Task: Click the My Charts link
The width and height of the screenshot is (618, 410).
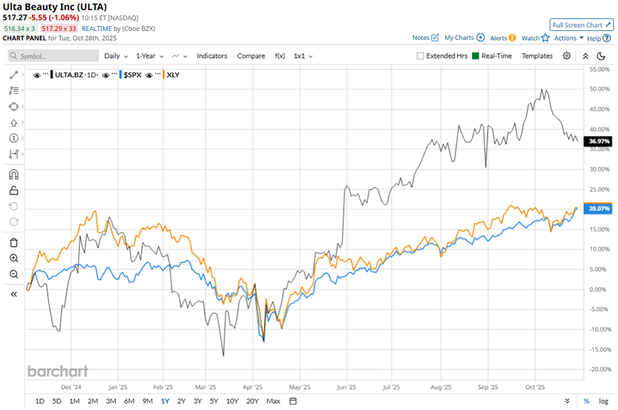Action: [x=459, y=38]
